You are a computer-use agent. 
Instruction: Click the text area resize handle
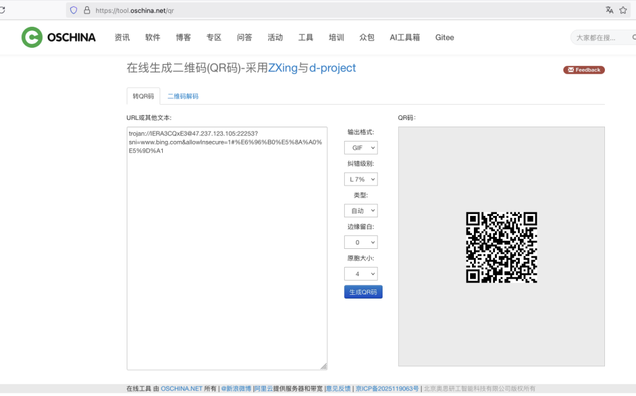coord(324,366)
